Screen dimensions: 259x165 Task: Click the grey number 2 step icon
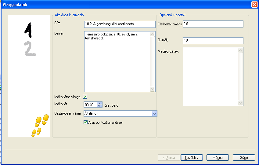coord(30,49)
